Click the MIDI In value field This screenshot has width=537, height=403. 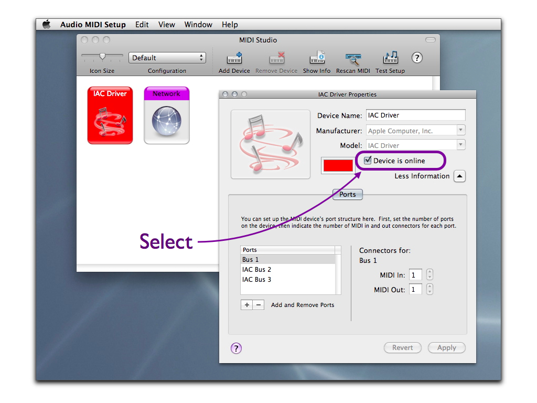(x=415, y=275)
